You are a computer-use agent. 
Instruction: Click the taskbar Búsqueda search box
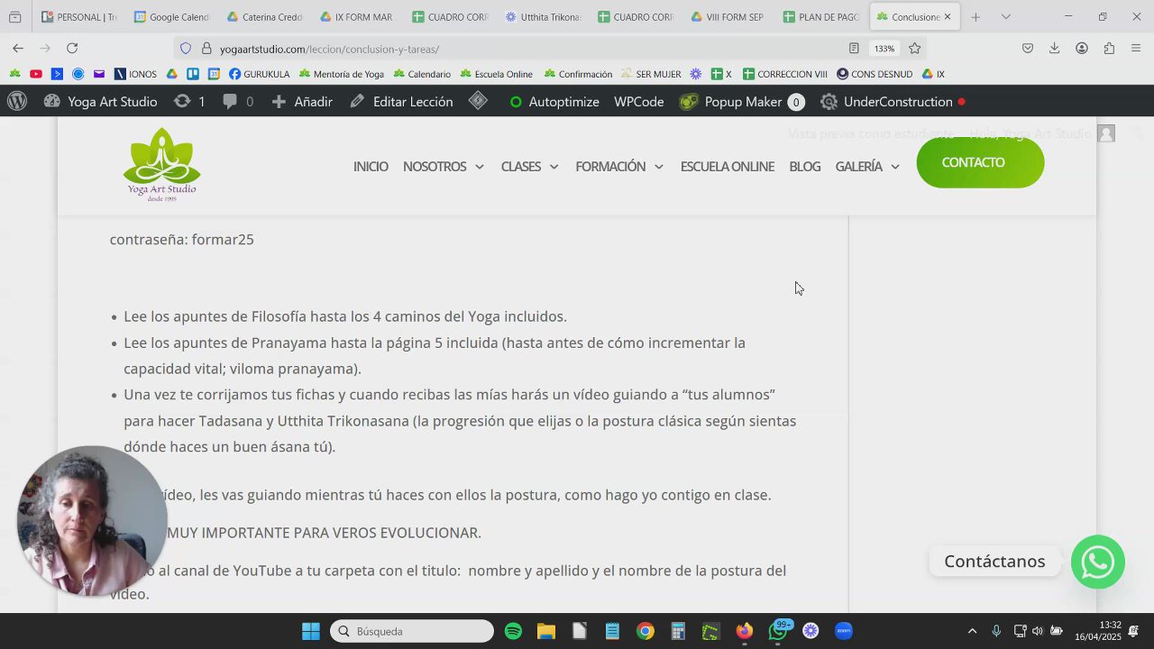click(412, 631)
